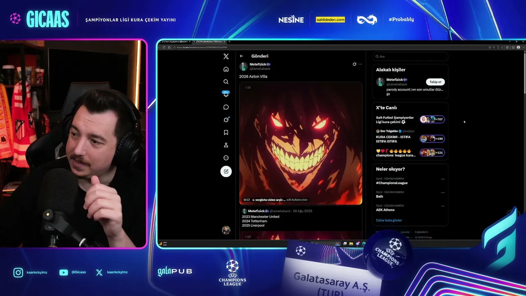This screenshot has height=296, width=526.
Task: Open the Bookmarks icon in sidebar
Action: tap(226, 132)
